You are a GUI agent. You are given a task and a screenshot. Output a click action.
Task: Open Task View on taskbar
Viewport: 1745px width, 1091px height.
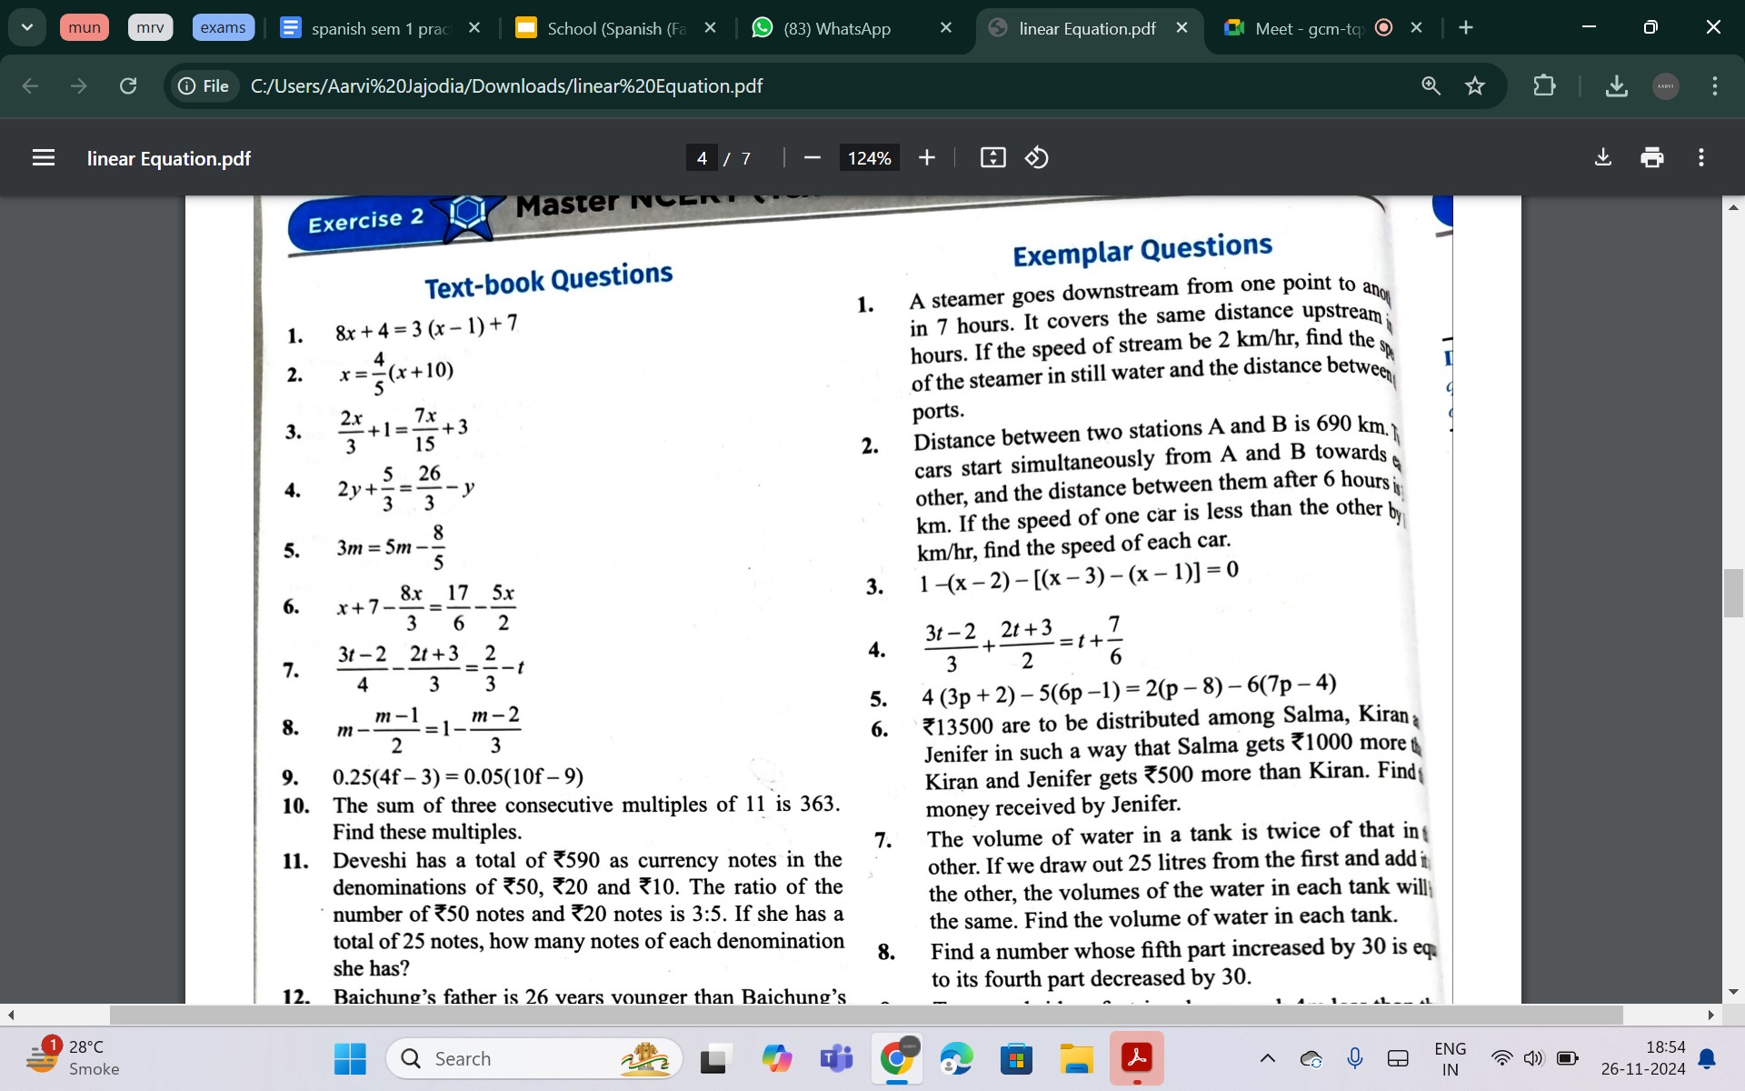[715, 1058]
